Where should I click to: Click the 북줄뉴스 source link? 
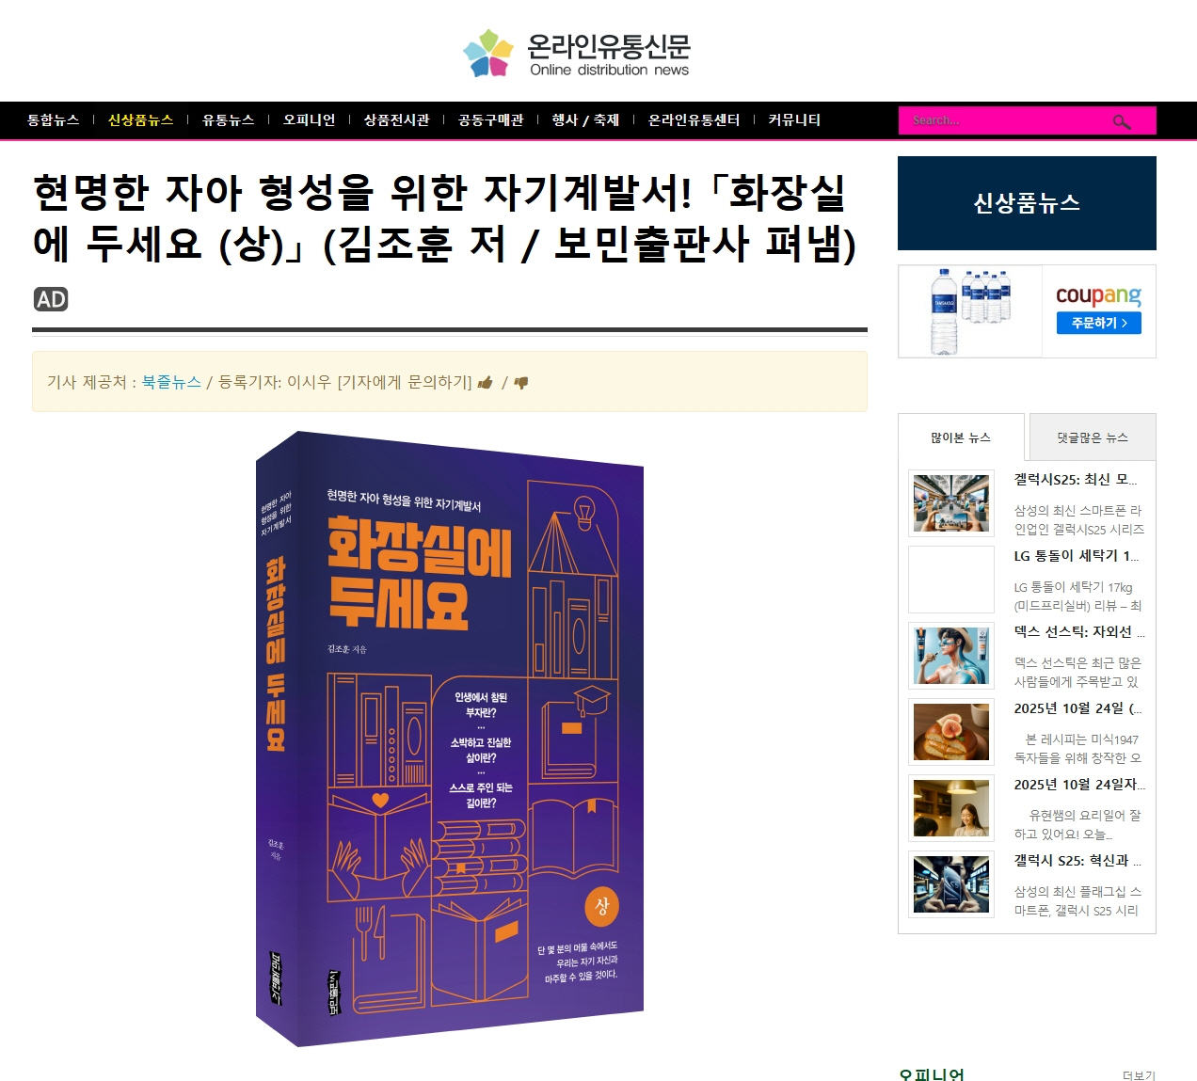coord(171,382)
